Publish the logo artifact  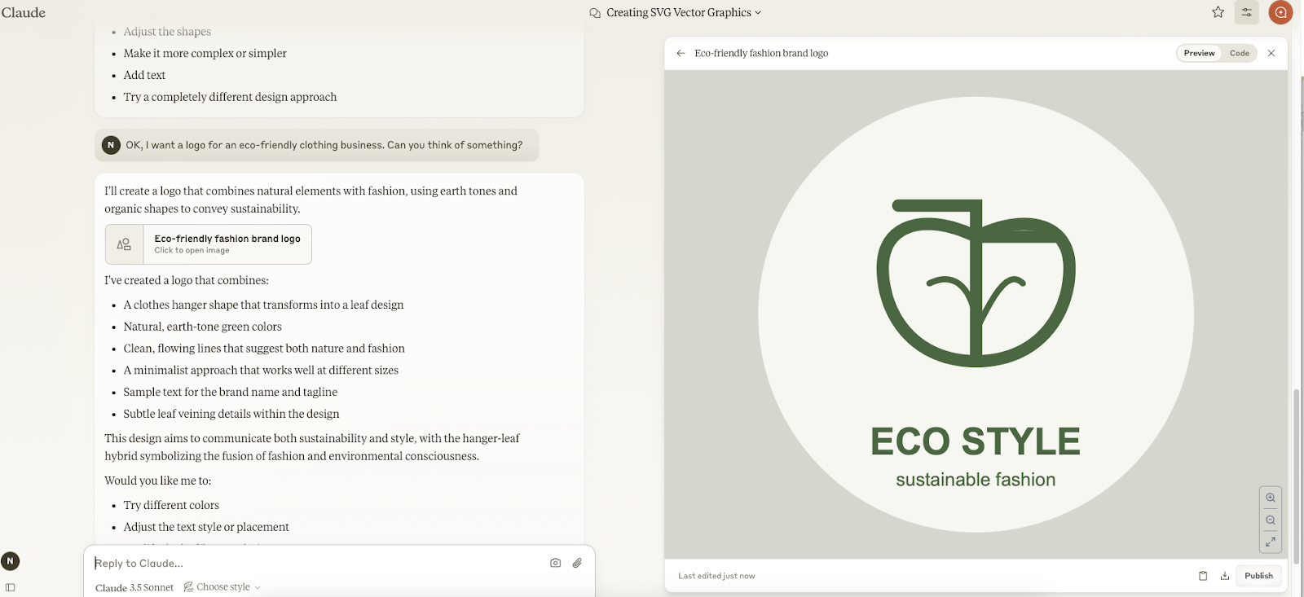pyautogui.click(x=1258, y=576)
